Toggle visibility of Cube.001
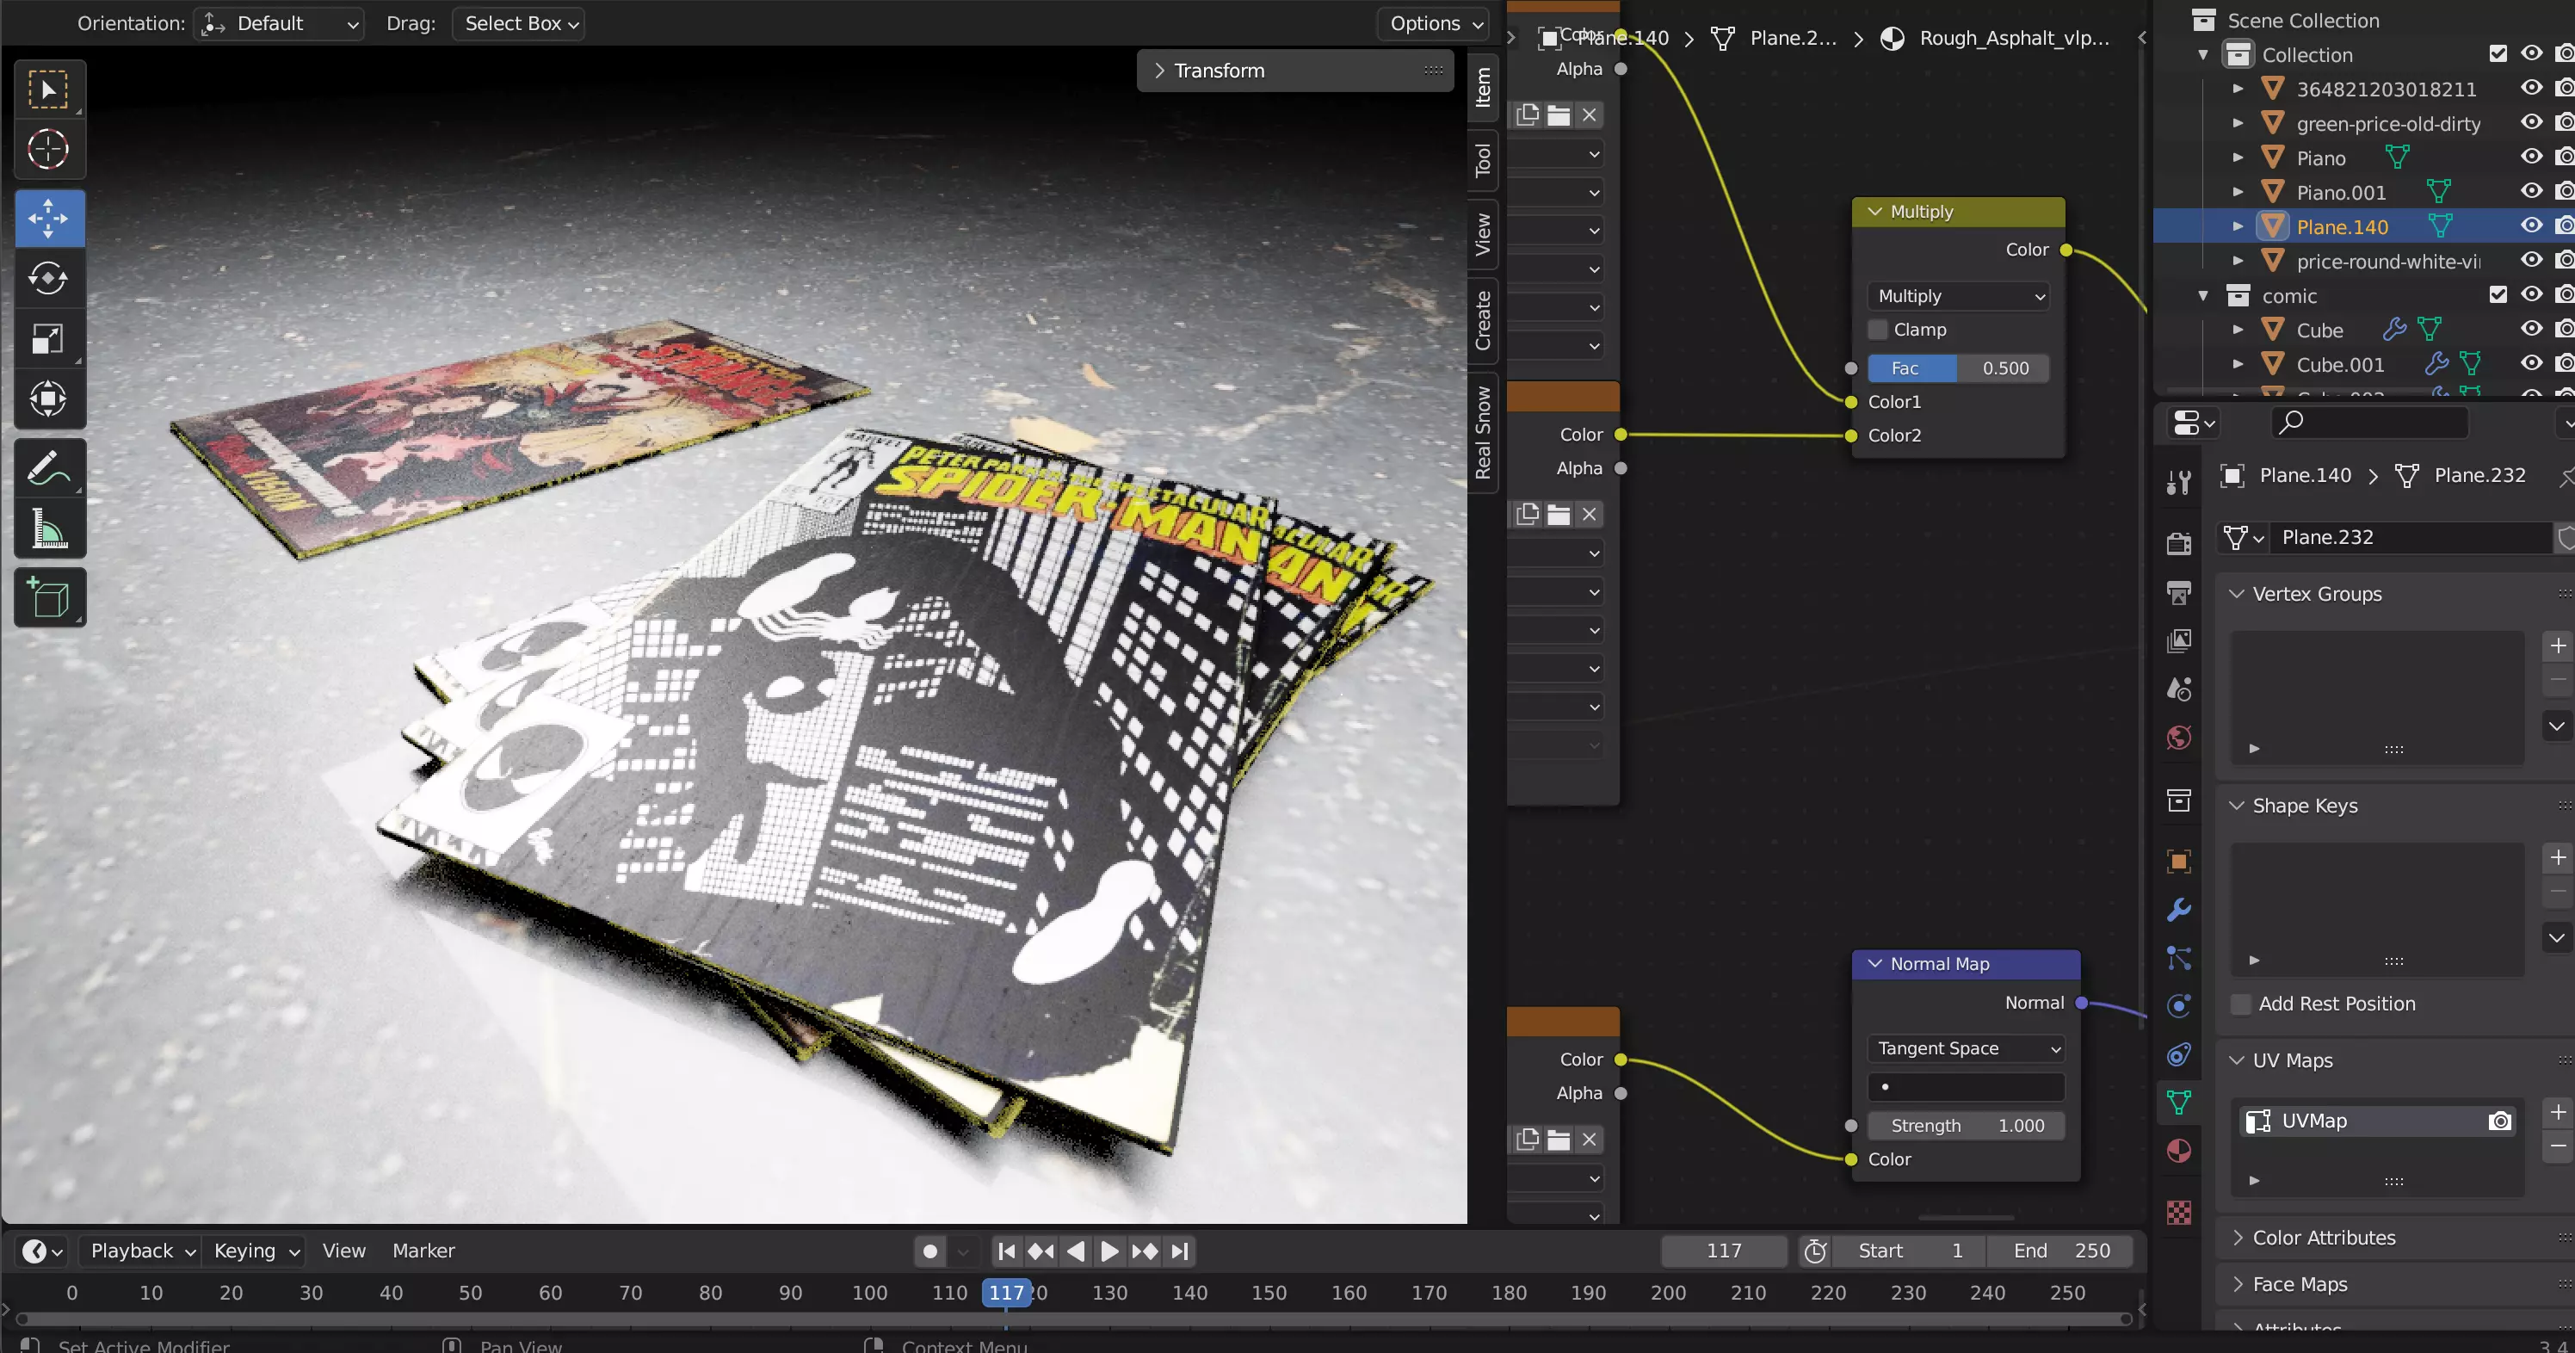Screen dimensions: 2575x1353 [x=2531, y=364]
